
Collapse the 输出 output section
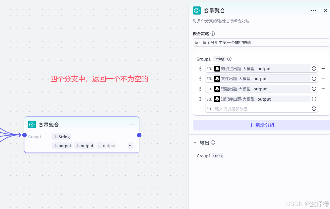tap(195, 143)
